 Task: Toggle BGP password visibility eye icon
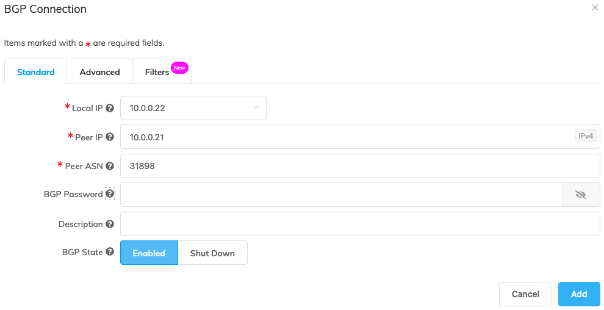pos(580,195)
